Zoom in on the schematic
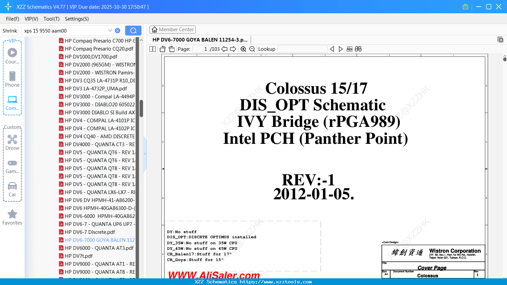This screenshot has height=285, width=507. [243, 49]
